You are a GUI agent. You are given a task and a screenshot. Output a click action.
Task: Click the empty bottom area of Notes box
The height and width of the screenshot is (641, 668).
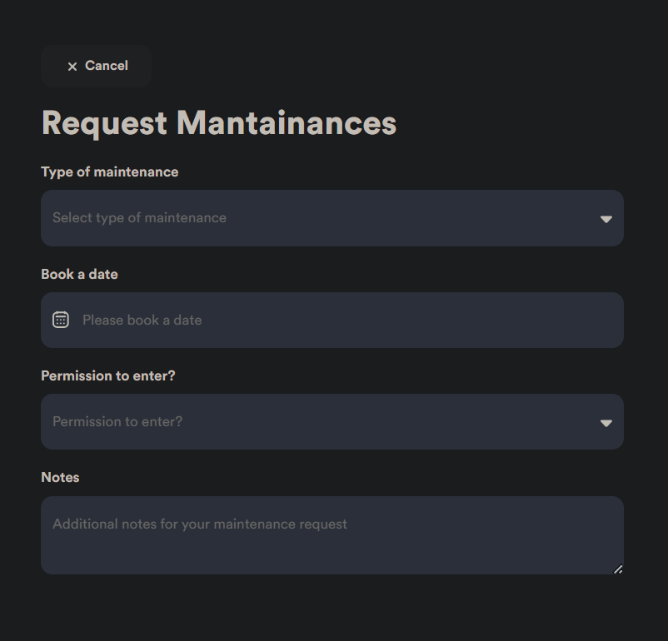tap(332, 556)
